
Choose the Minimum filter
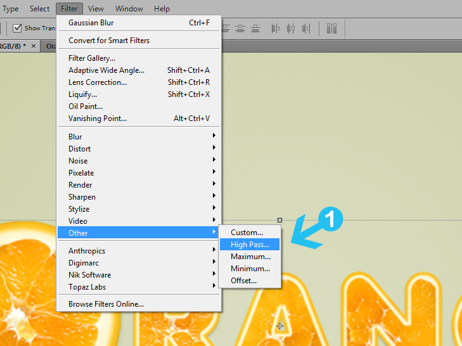(x=250, y=269)
